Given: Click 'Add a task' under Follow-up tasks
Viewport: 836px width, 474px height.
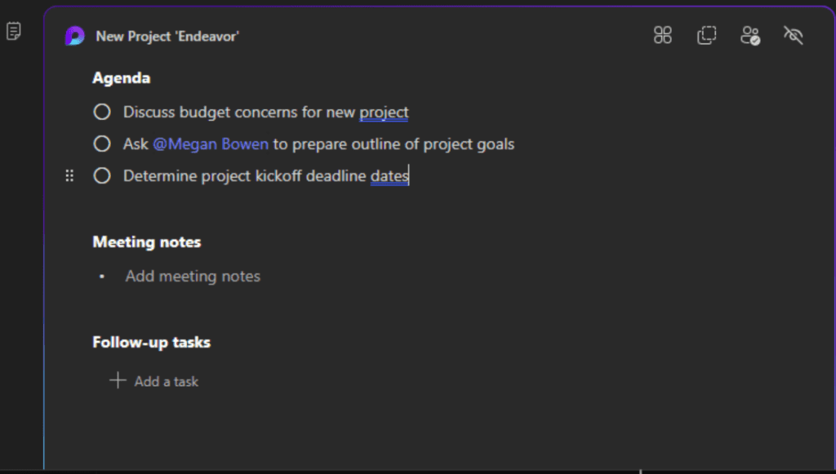Looking at the screenshot, I should [x=166, y=381].
